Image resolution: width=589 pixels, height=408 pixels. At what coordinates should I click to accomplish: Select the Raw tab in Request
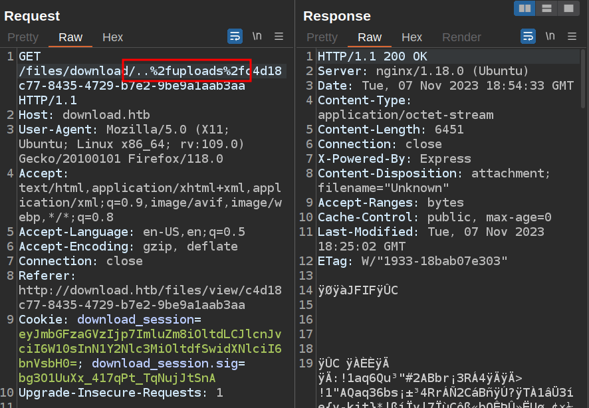[x=70, y=37]
